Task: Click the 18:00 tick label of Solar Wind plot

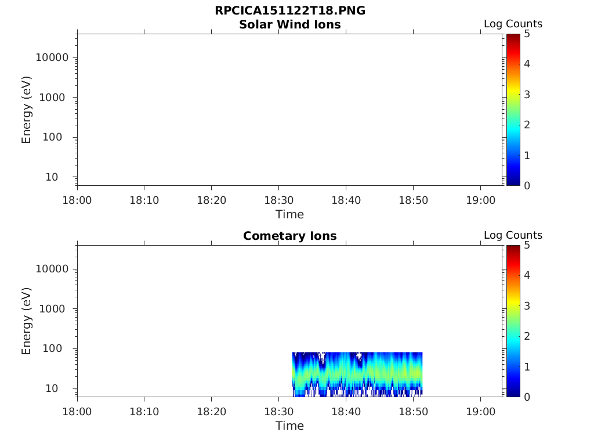Action: 77,200
